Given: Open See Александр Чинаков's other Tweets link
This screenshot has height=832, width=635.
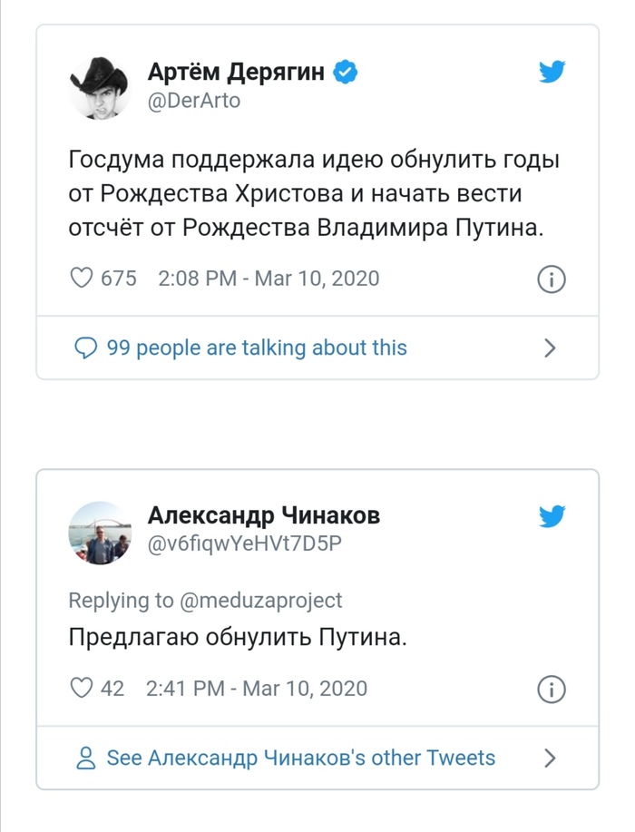Looking at the screenshot, I should point(301,758).
